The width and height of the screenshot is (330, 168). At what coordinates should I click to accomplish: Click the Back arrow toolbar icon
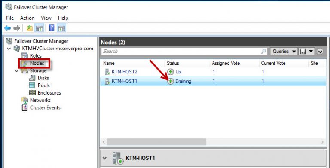(7, 28)
